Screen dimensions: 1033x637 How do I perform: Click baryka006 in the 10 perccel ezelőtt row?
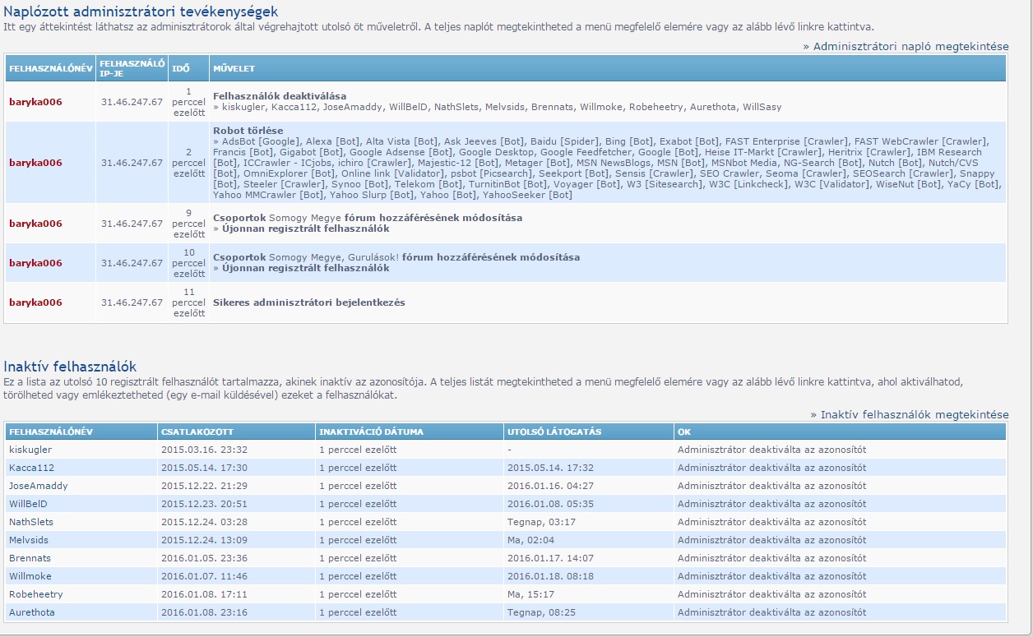click(x=35, y=263)
